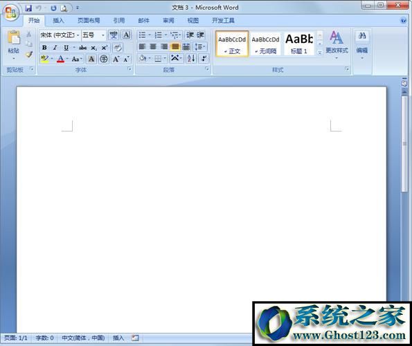Screen dimensions: 412x346
Task: Undo the last action
Action: pyautogui.click(x=39, y=8)
